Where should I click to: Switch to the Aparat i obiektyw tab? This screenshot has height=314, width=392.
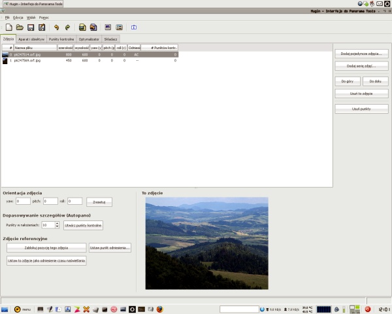[31, 39]
